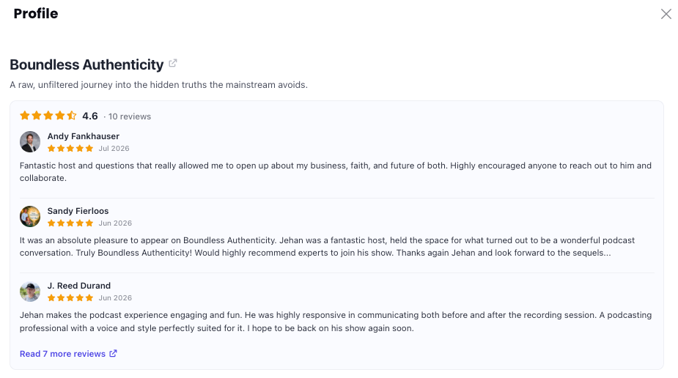678x378 pixels.
Task: Click J. Reed Durand's avatar picture
Action: pyautogui.click(x=30, y=291)
